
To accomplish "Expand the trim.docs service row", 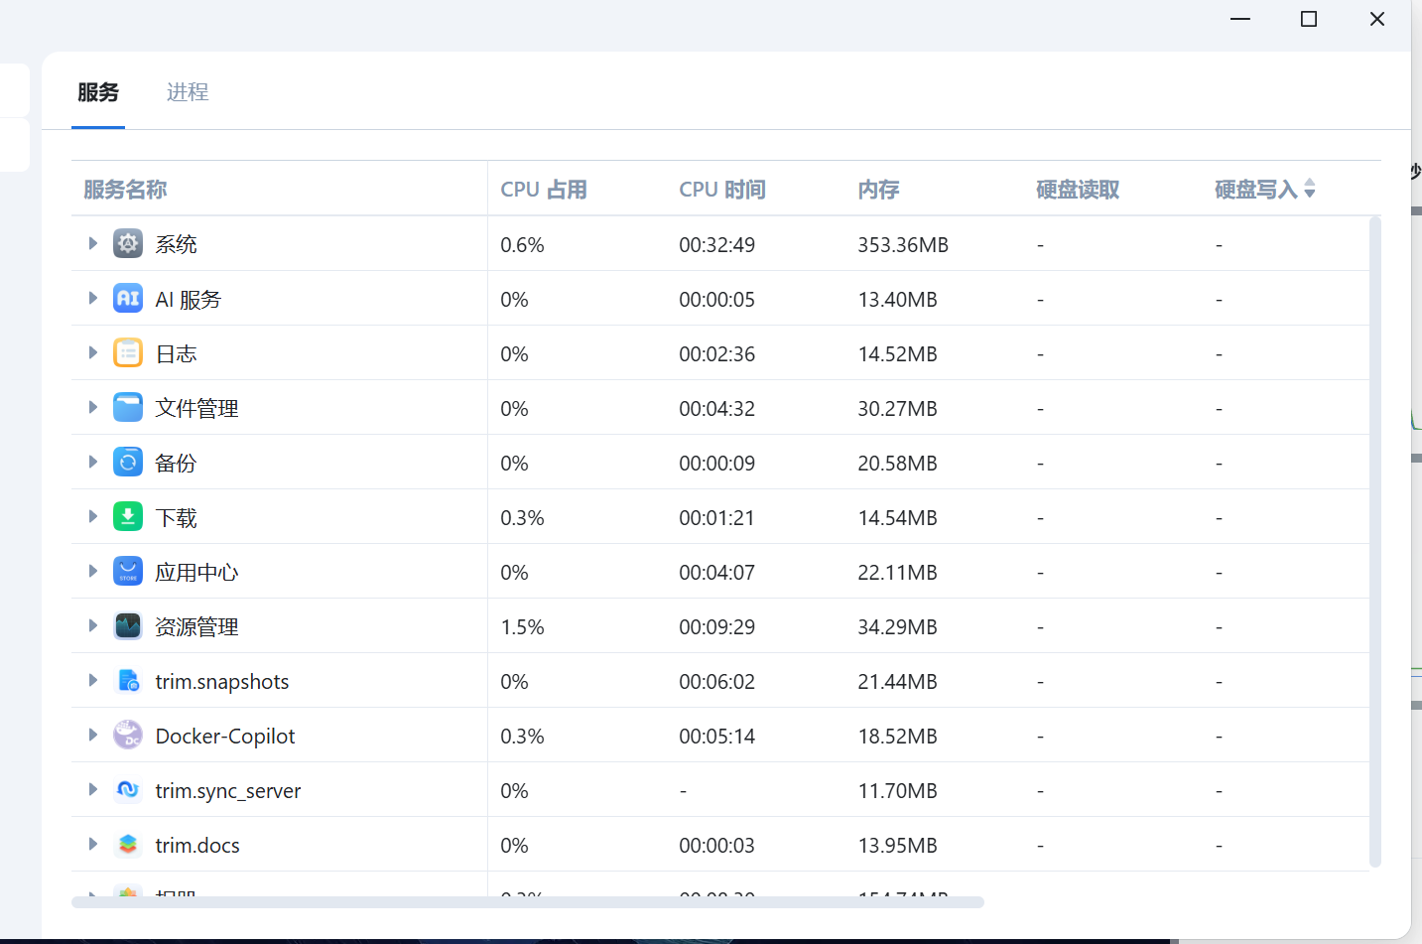I will [x=92, y=844].
